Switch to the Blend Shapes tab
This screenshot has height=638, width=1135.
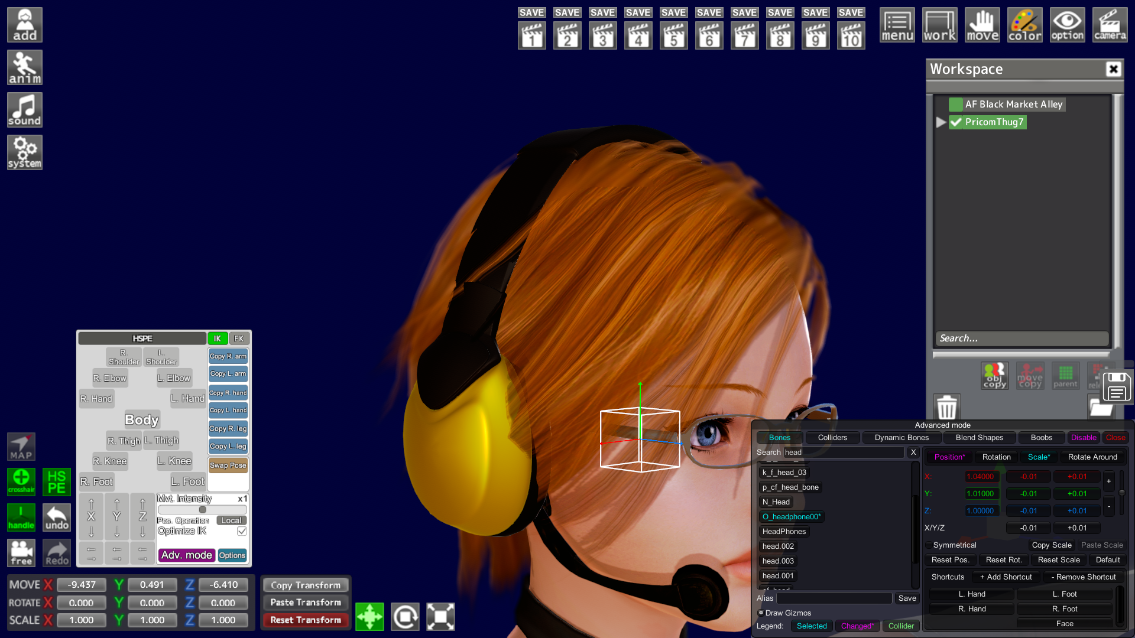click(979, 438)
